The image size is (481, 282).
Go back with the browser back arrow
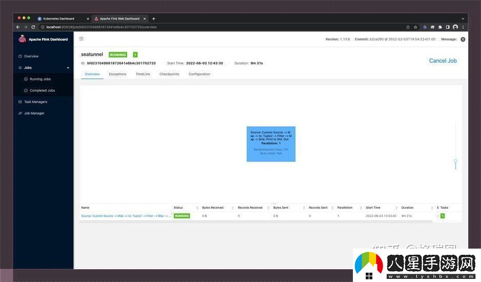pyautogui.click(x=18, y=27)
